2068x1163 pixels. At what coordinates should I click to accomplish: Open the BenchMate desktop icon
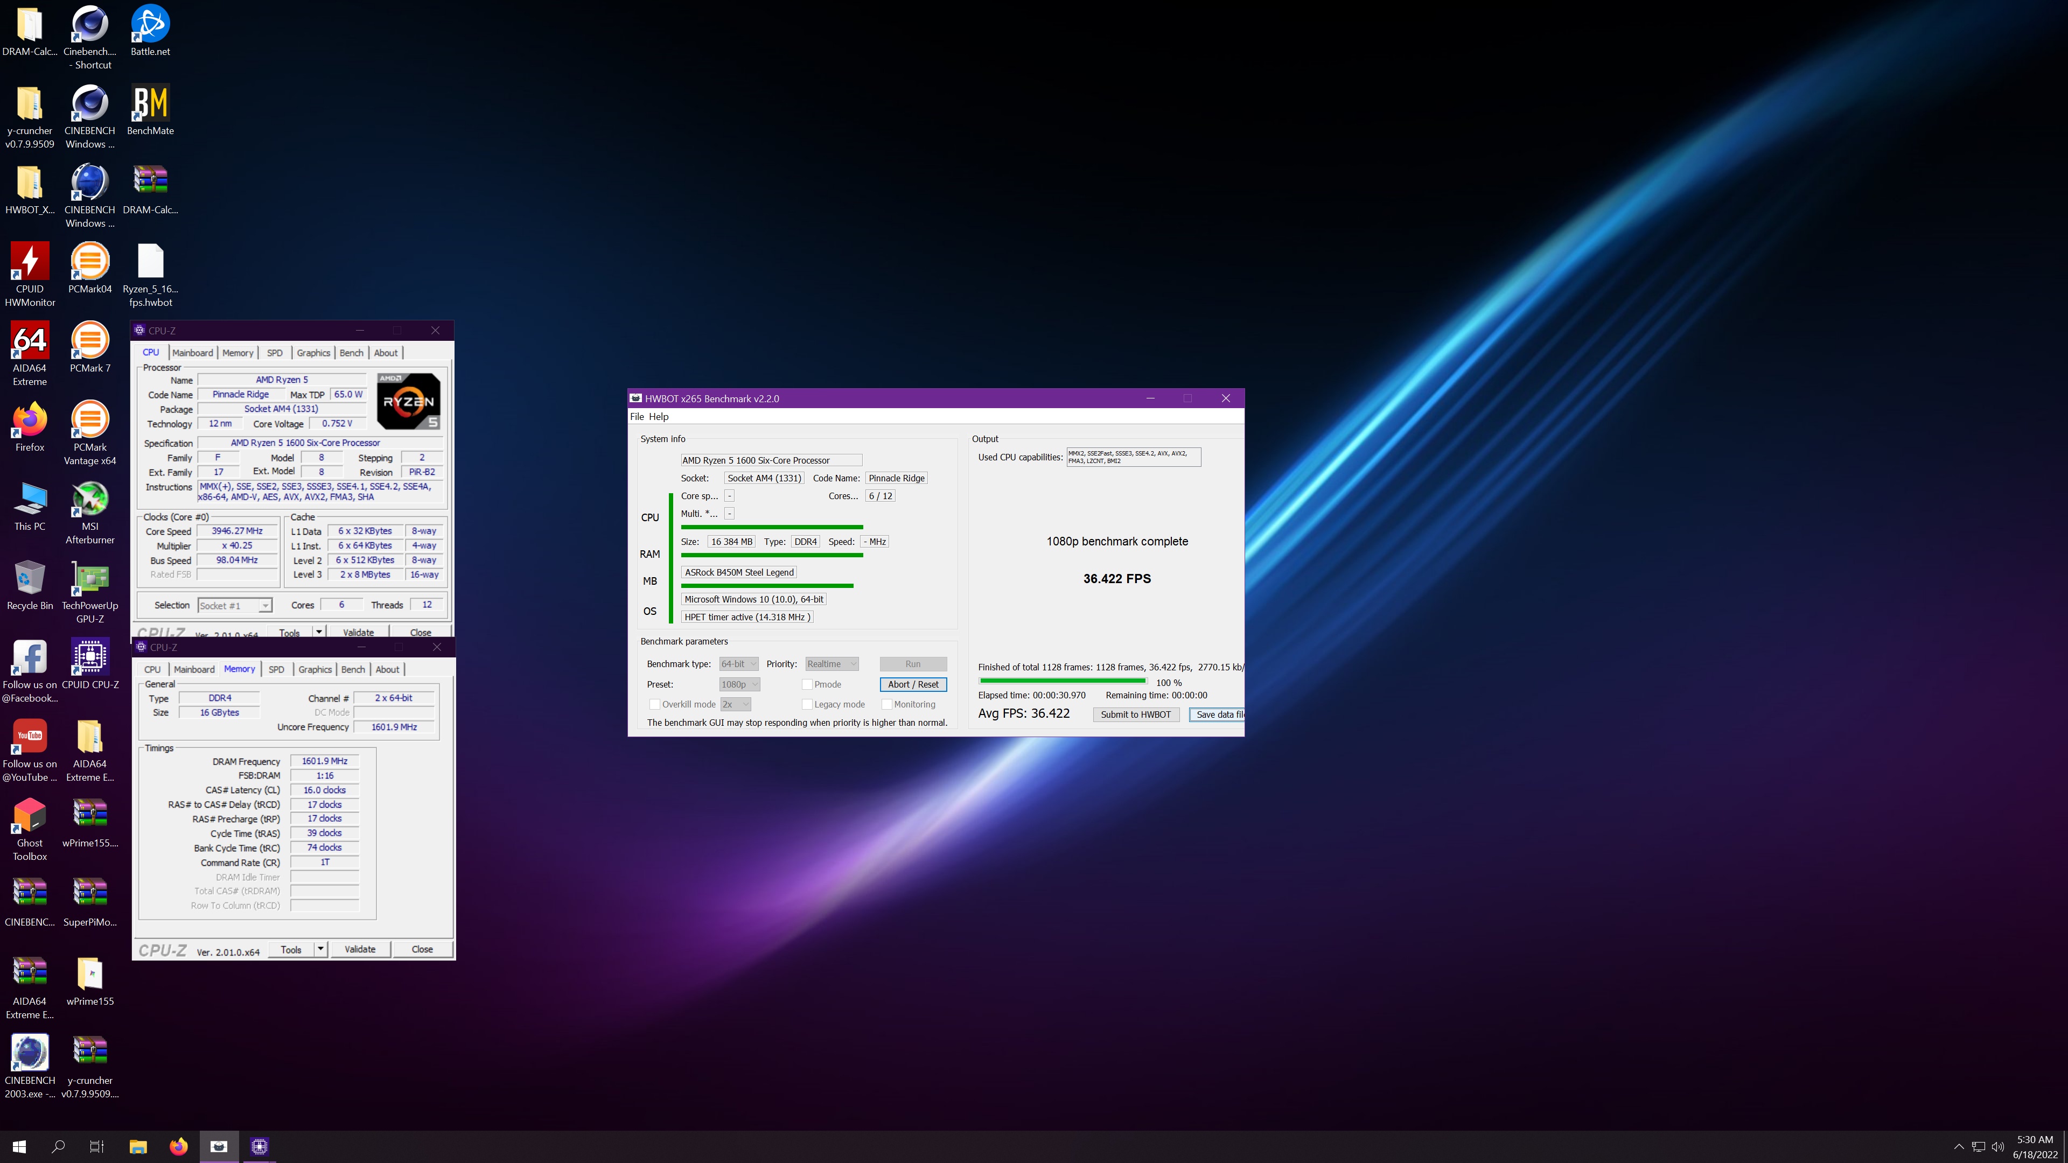(x=150, y=110)
